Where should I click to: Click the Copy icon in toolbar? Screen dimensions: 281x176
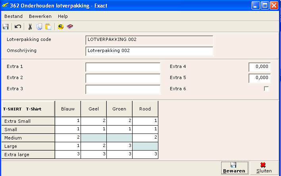click(x=39, y=27)
